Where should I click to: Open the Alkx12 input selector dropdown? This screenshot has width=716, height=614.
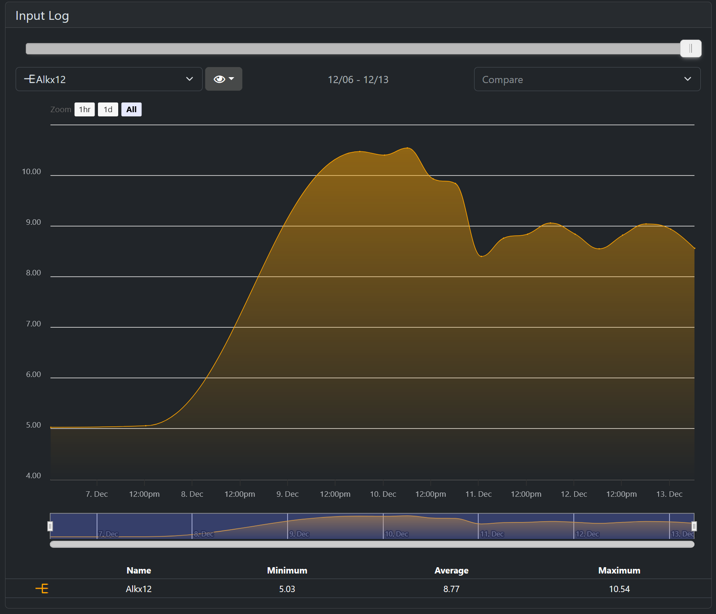tap(109, 79)
